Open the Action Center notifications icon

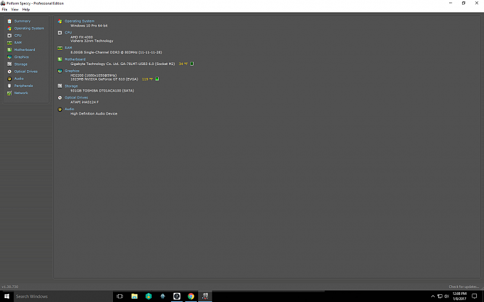(x=474, y=296)
